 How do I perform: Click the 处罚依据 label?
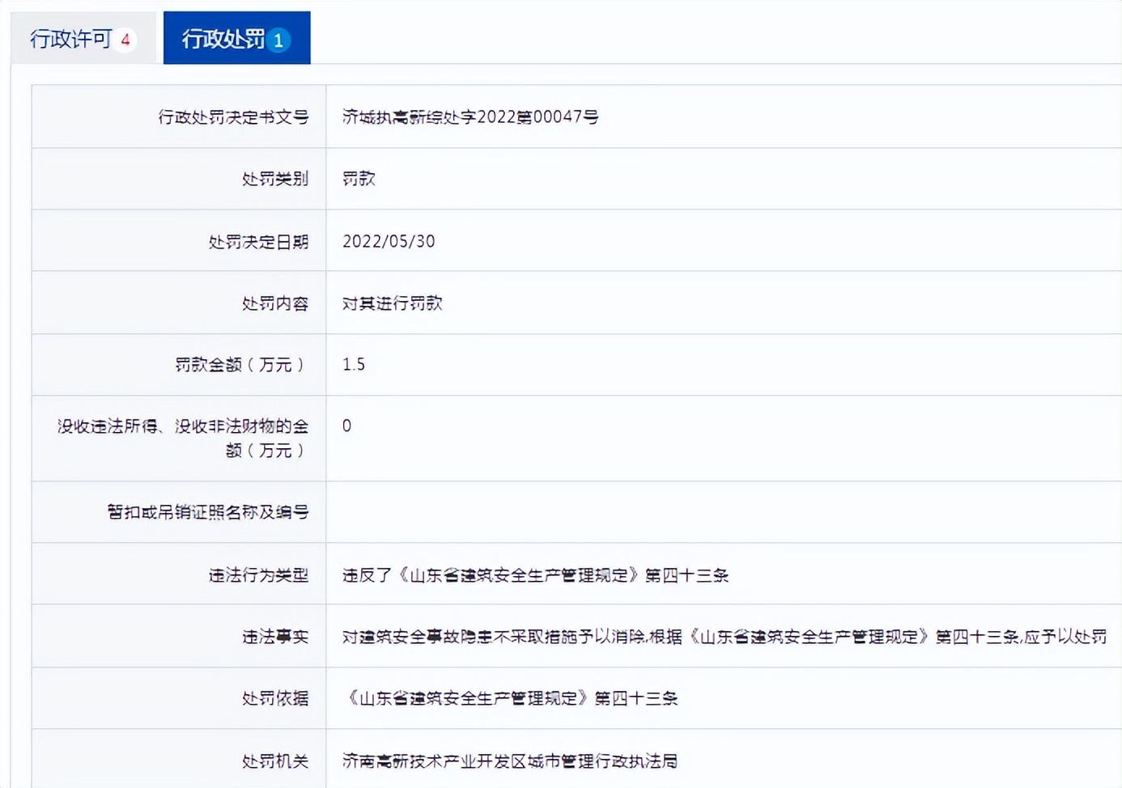pyautogui.click(x=275, y=698)
